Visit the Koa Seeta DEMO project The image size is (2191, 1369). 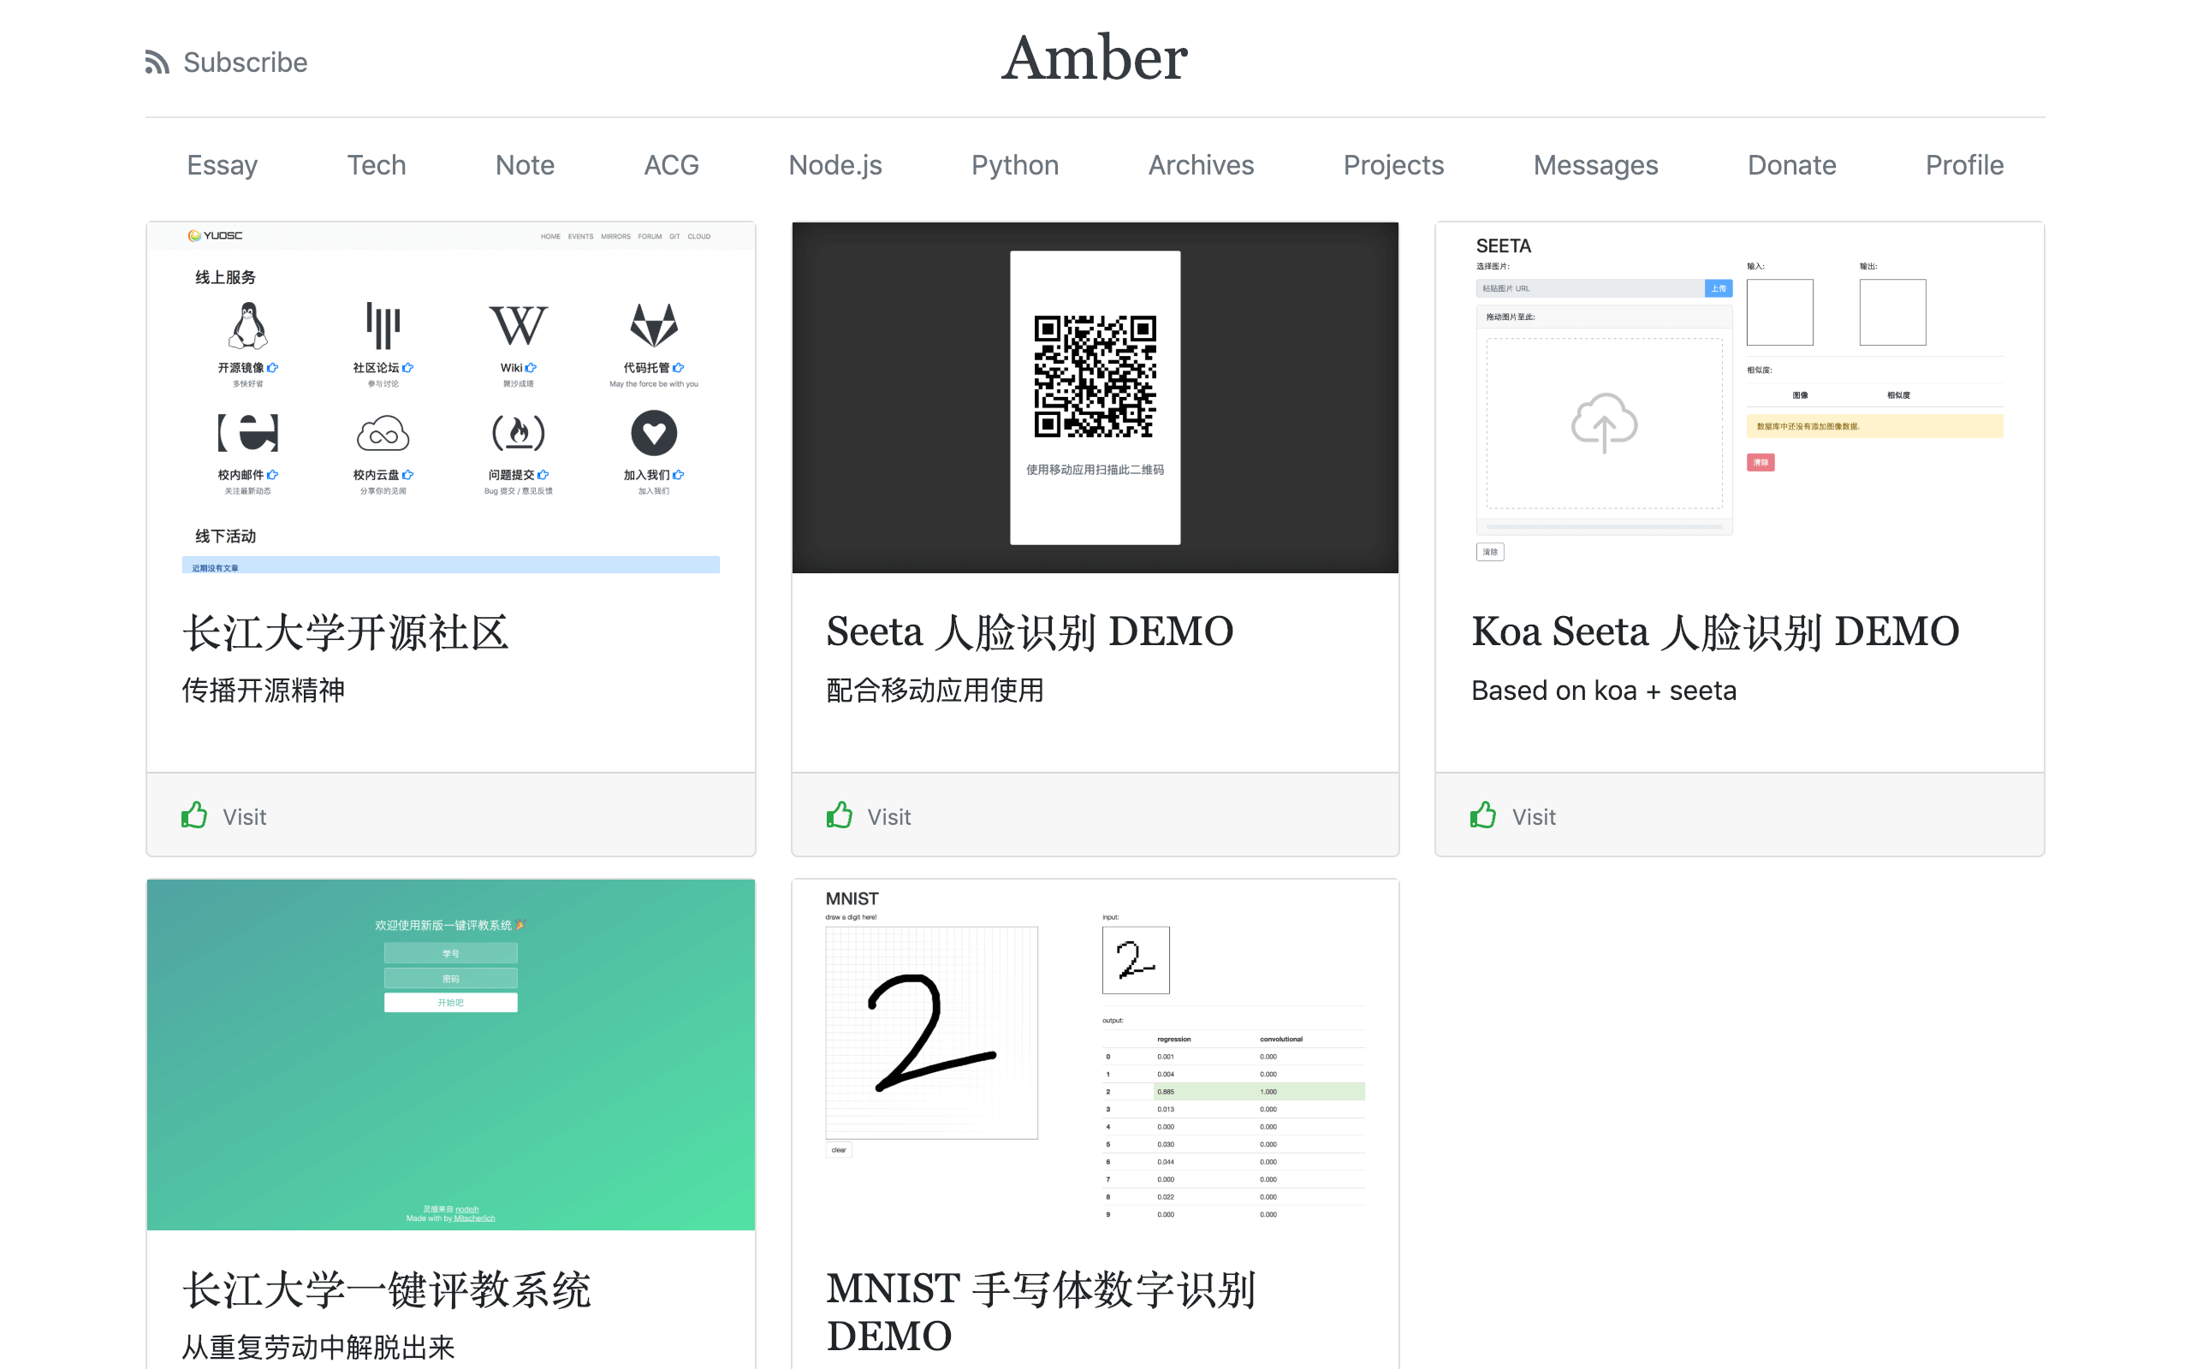point(1533,816)
